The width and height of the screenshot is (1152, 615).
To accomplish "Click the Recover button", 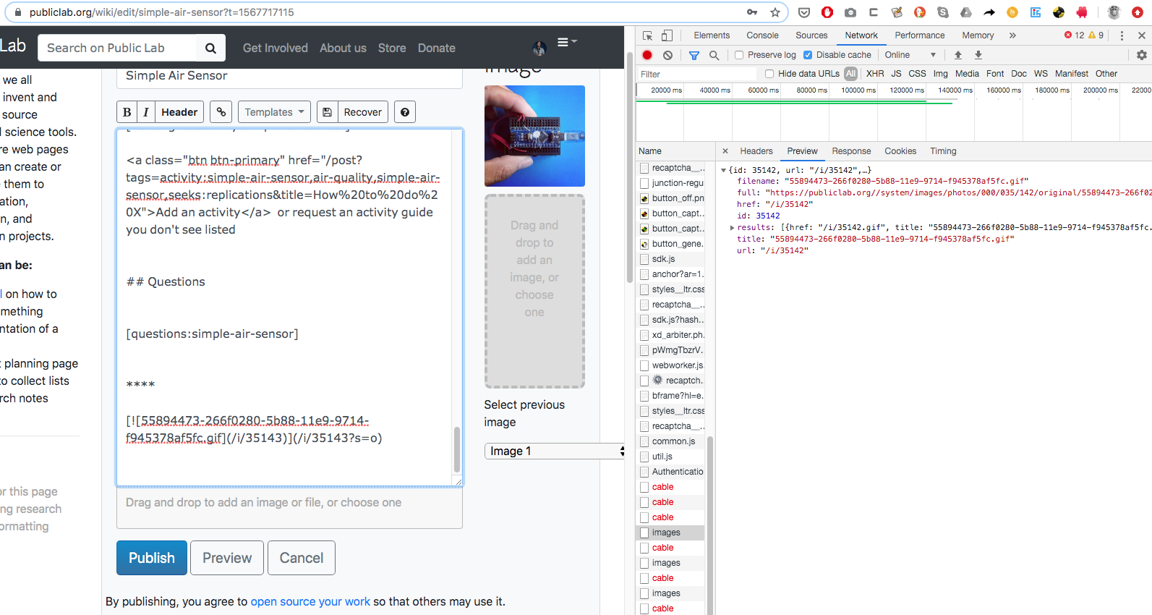I will (362, 112).
